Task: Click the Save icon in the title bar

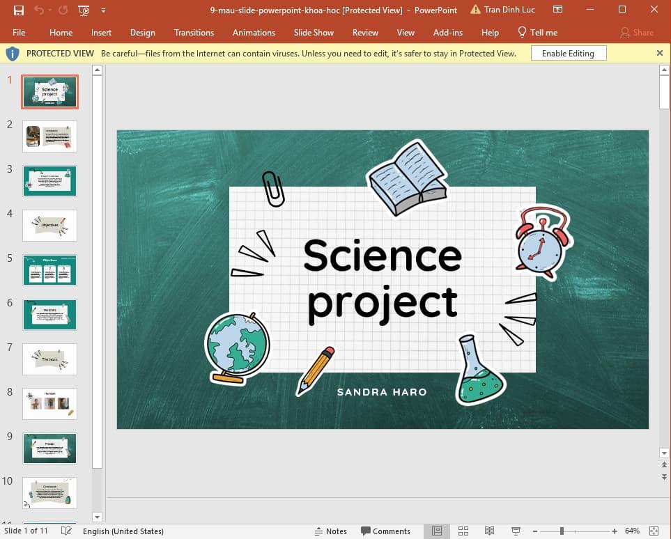Action: tap(19, 10)
